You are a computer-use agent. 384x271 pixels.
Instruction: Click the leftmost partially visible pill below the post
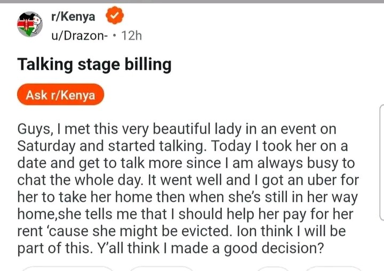(68, 268)
